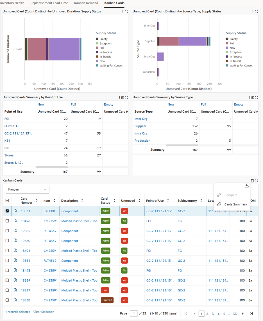Viewport: 263px width, 321px height.
Task: Toggle the select-all header checkbox
Action: pyautogui.click(x=7, y=200)
